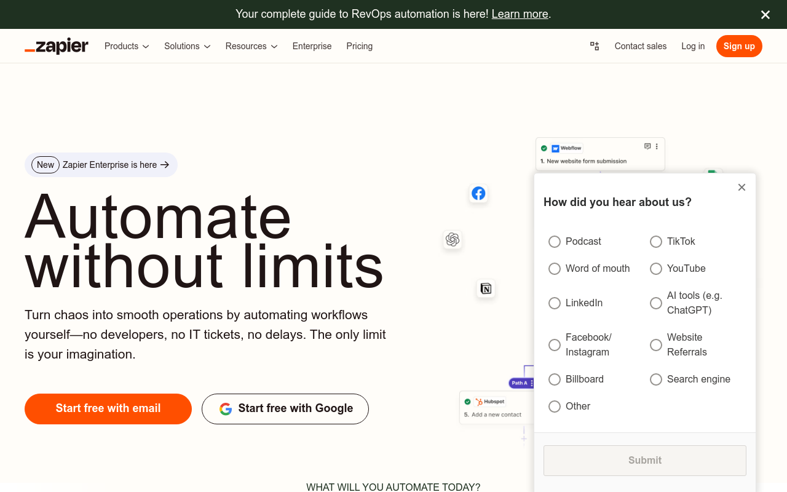Choose the TikTok radio button
The width and height of the screenshot is (787, 492).
tap(656, 242)
